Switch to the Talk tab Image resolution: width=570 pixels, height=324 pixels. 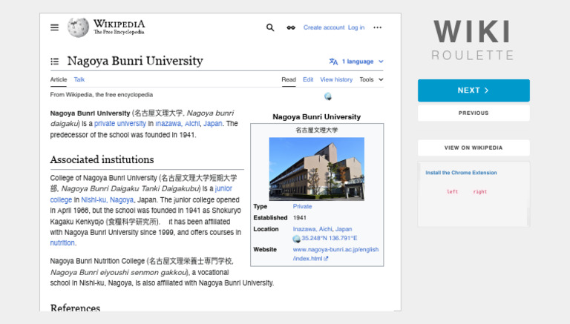79,79
